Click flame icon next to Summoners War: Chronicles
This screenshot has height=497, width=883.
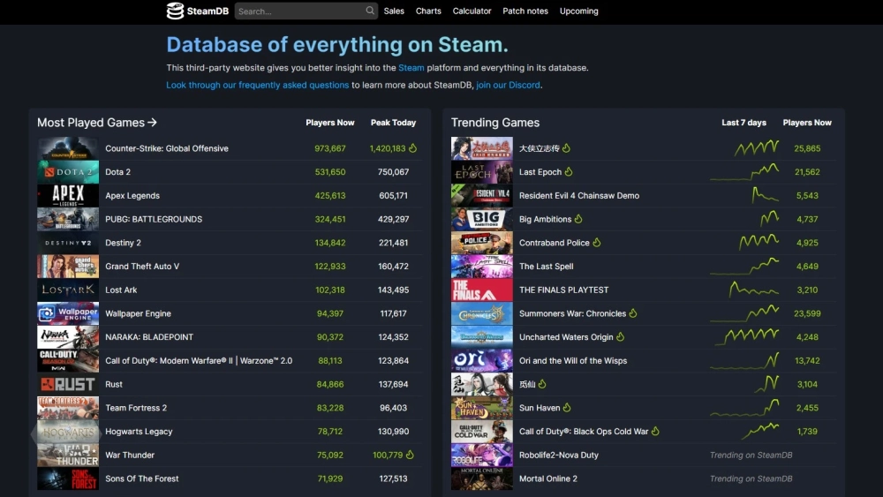(633, 313)
